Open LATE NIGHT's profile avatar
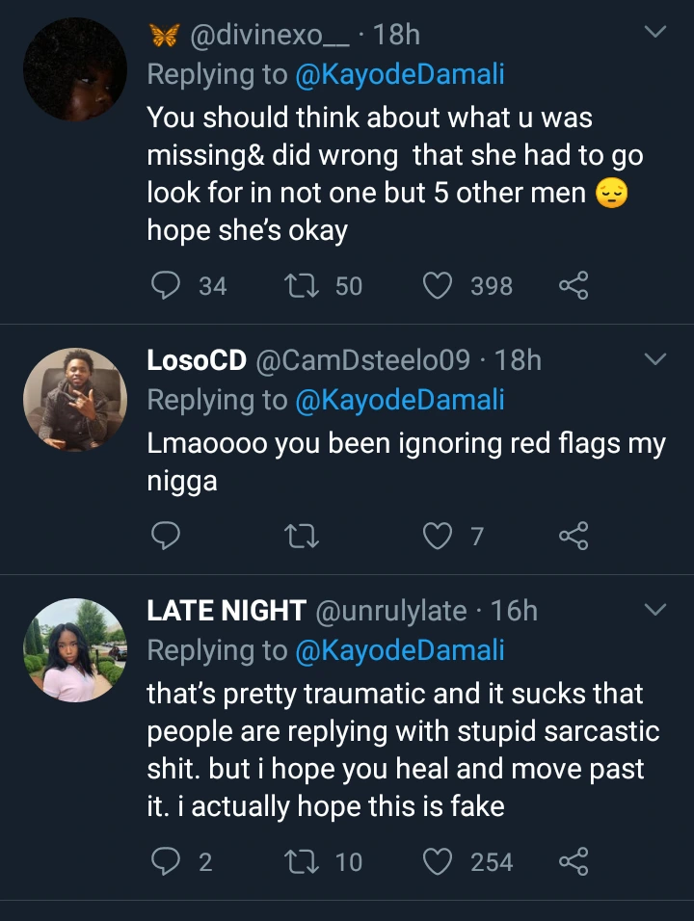The width and height of the screenshot is (694, 921). pyautogui.click(x=75, y=648)
